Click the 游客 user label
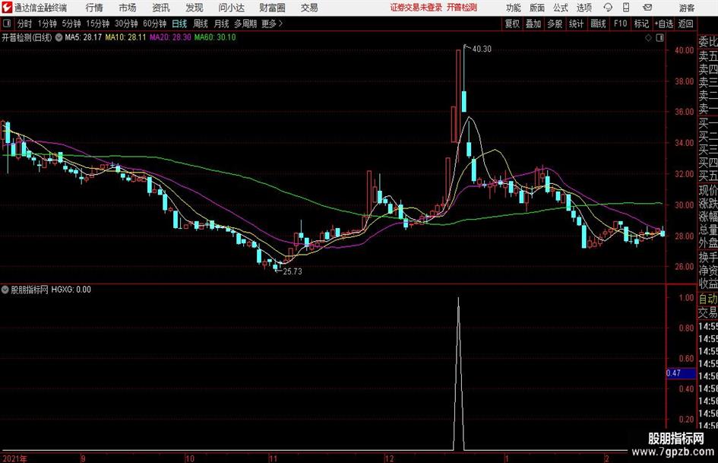This screenshot has width=718, height=463. tap(686, 8)
